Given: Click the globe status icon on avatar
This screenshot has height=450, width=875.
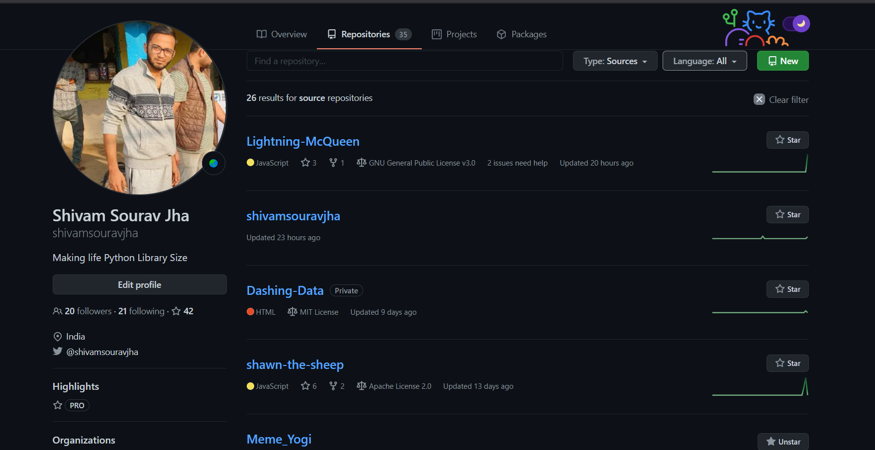Looking at the screenshot, I should [213, 163].
